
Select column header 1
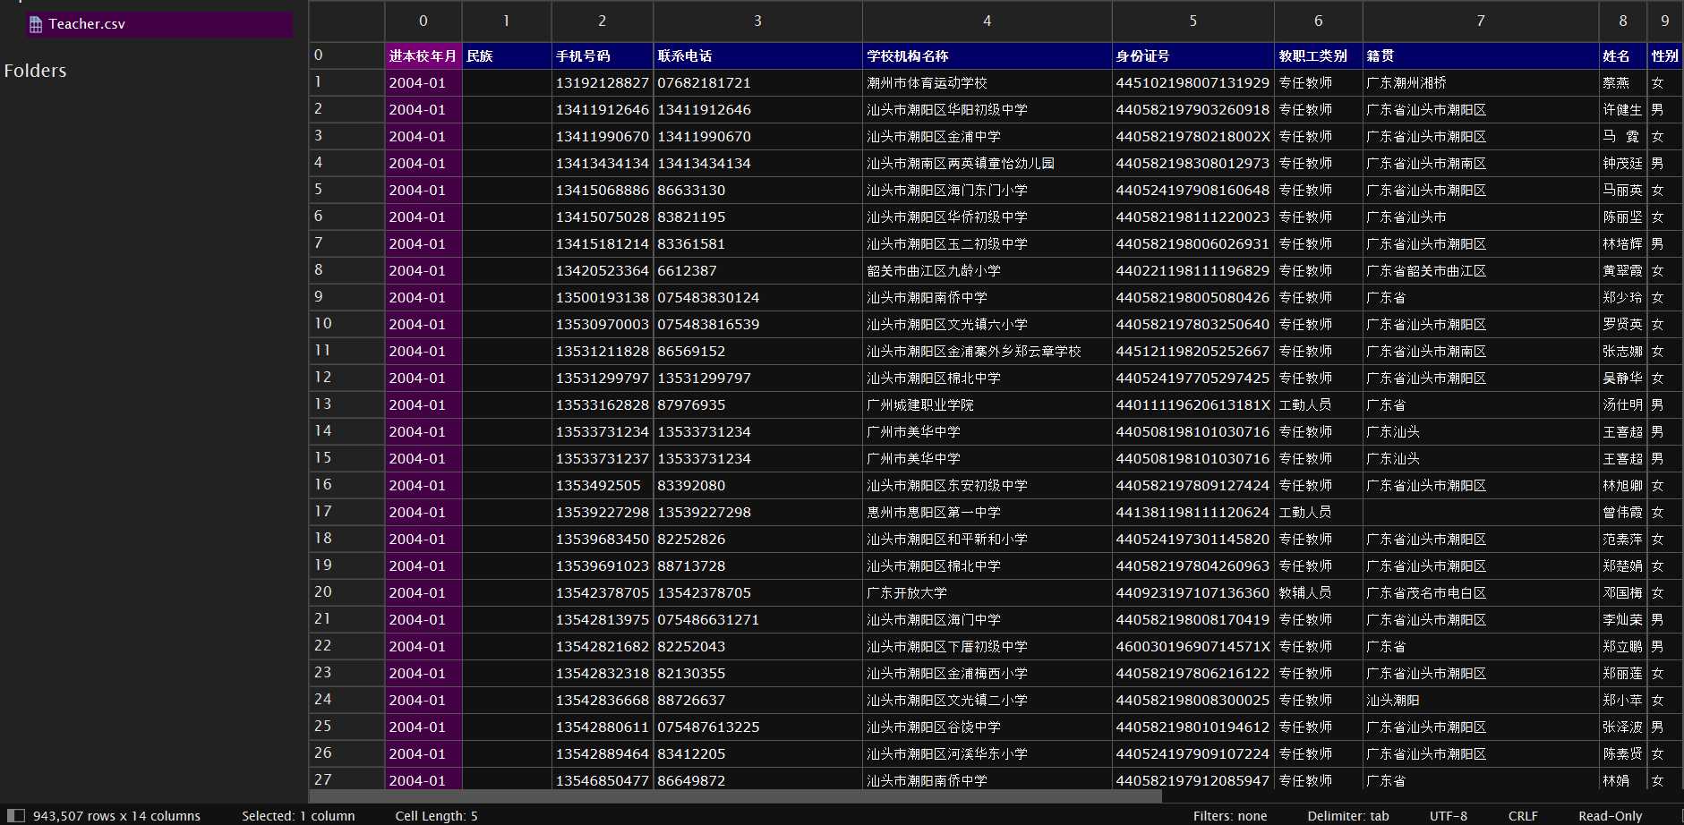507,21
